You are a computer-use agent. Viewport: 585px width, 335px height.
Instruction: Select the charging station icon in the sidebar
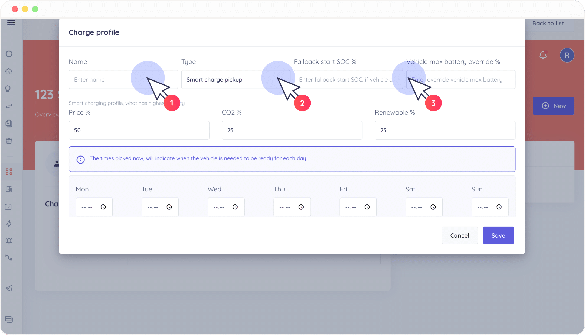pos(9,189)
